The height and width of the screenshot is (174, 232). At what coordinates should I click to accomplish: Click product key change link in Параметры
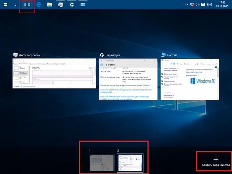pyautogui.click(x=125, y=86)
